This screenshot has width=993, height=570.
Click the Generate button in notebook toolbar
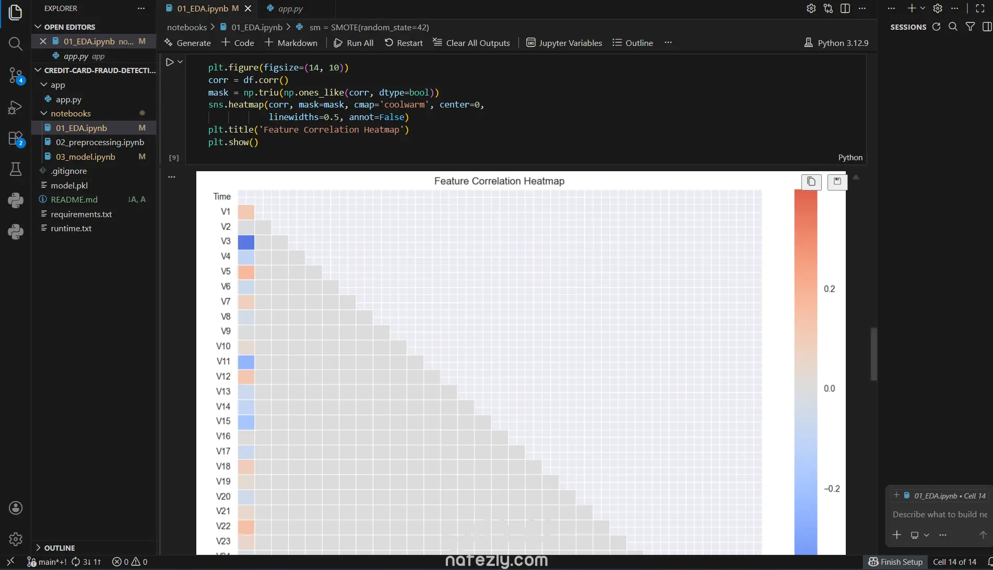pos(187,43)
